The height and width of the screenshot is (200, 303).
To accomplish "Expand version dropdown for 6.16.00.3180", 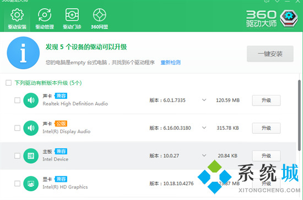I will [x=204, y=127].
